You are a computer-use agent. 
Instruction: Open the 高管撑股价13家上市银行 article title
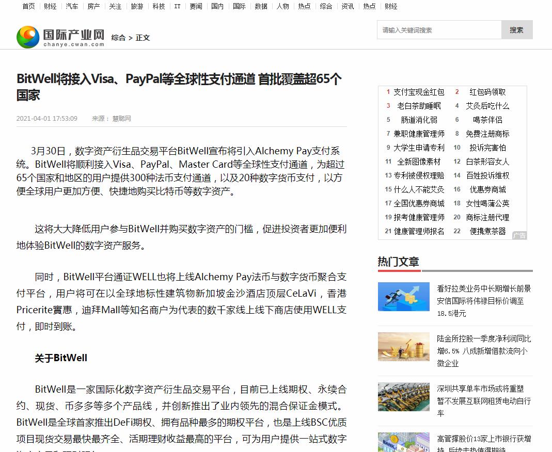point(484,443)
